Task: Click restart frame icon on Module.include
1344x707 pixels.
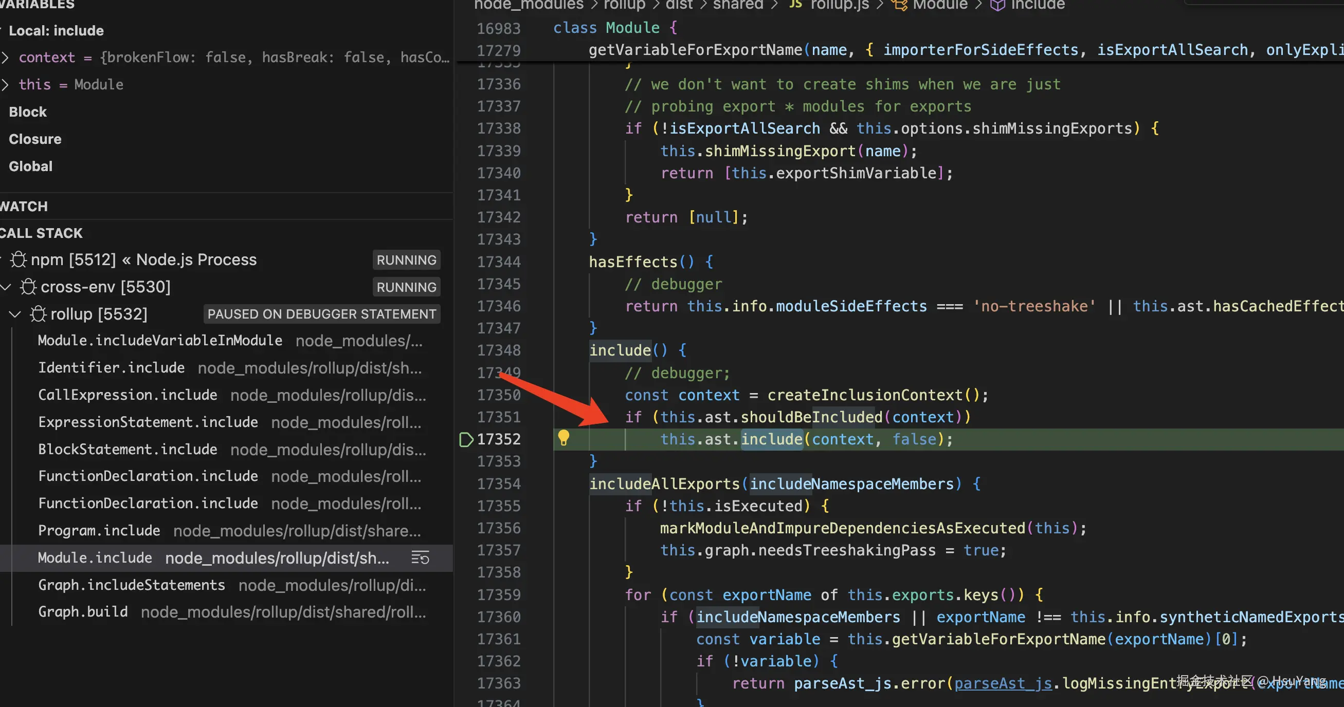Action: pyautogui.click(x=420, y=558)
